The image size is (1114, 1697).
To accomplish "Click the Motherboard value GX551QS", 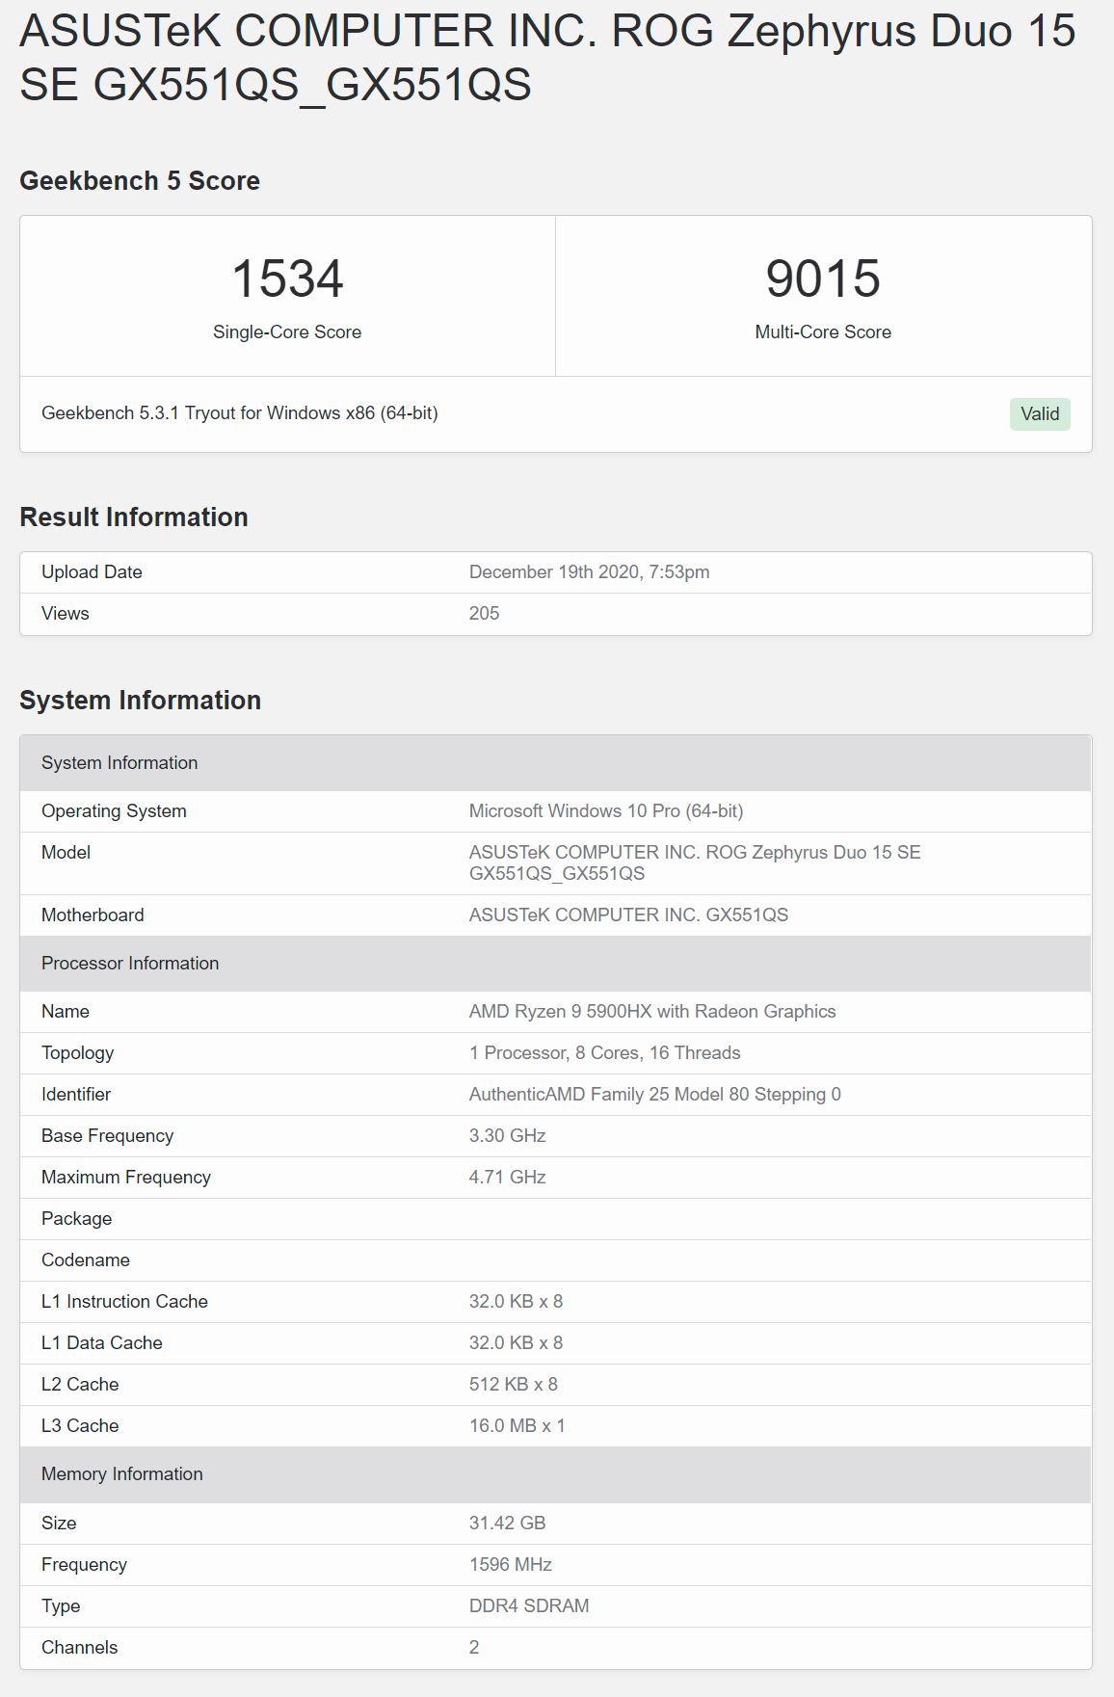I will (x=628, y=915).
